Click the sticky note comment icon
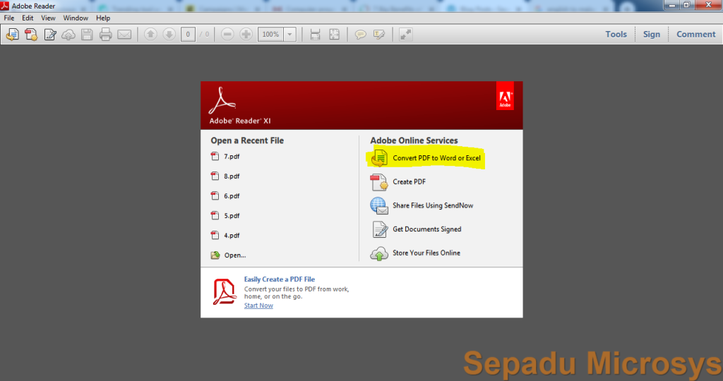Viewport: 723px width, 381px height. coord(361,35)
